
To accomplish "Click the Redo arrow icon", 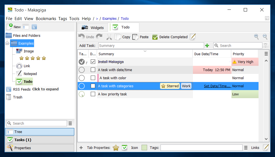I will click(99, 37).
